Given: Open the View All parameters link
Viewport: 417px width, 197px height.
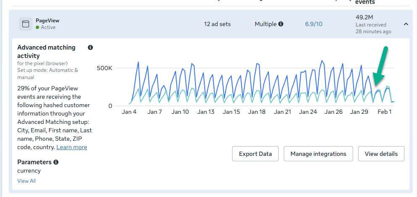Looking at the screenshot, I should pyautogui.click(x=26, y=181).
